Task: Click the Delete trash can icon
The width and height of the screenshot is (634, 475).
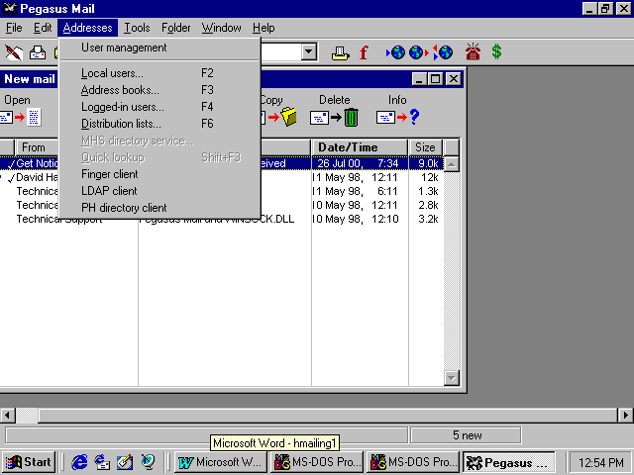Action: (335, 118)
